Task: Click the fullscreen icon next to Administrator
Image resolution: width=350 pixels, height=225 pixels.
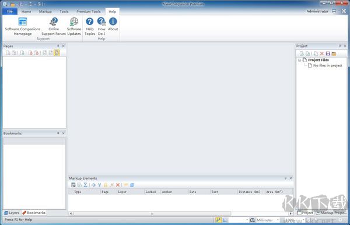Action: point(344,11)
